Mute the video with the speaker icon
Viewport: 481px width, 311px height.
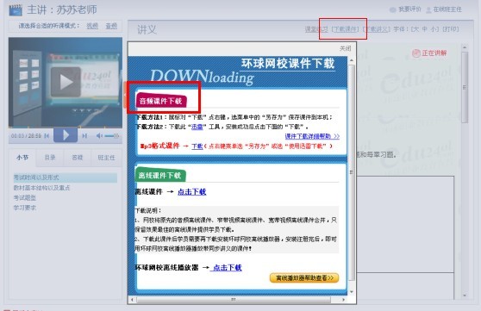pyautogui.click(x=99, y=135)
